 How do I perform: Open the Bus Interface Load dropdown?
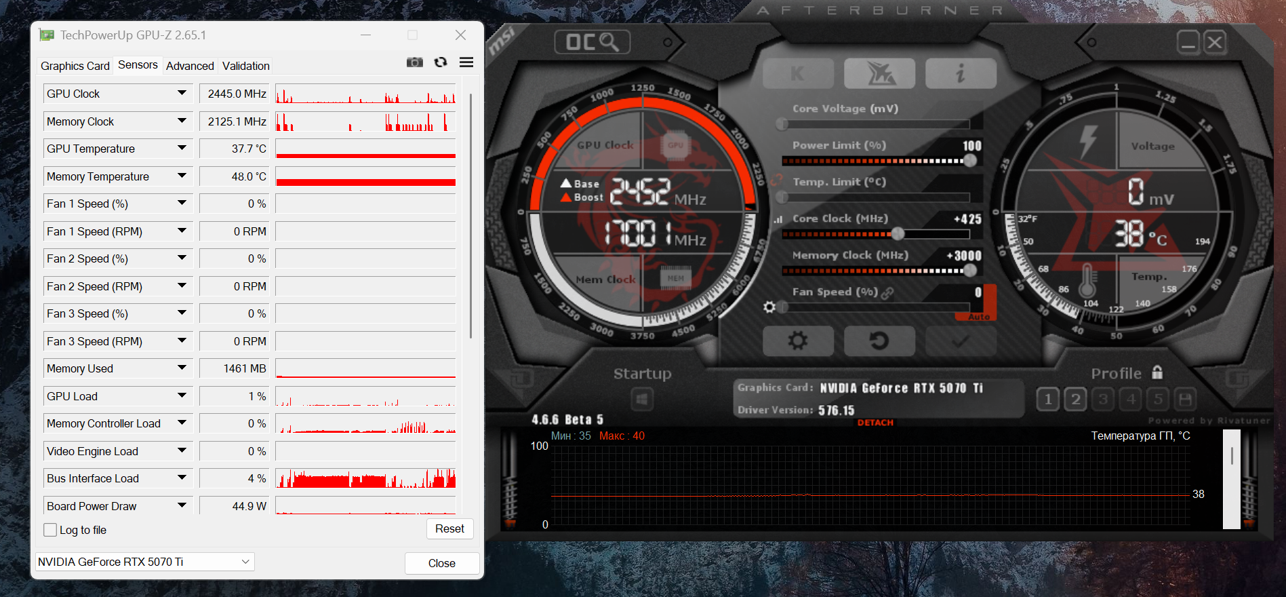coord(182,478)
